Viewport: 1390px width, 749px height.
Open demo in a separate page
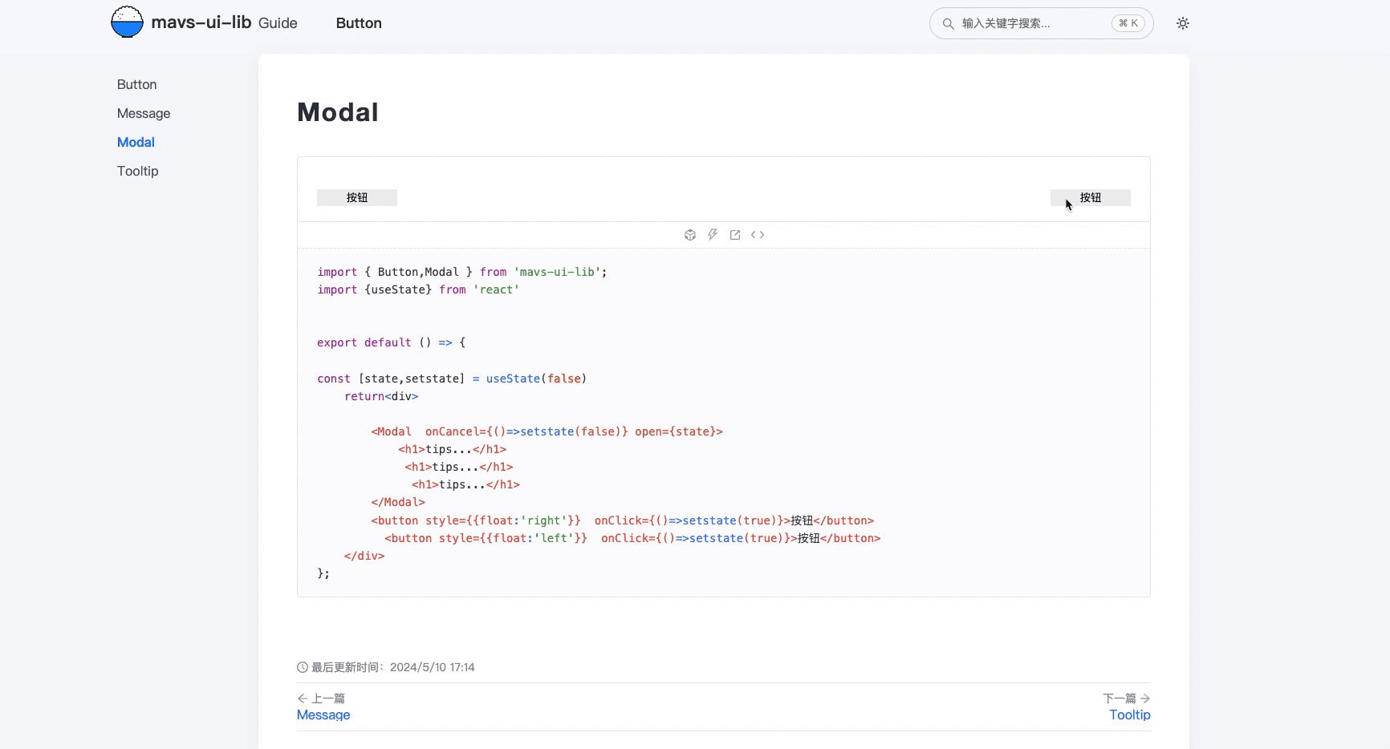coord(735,234)
